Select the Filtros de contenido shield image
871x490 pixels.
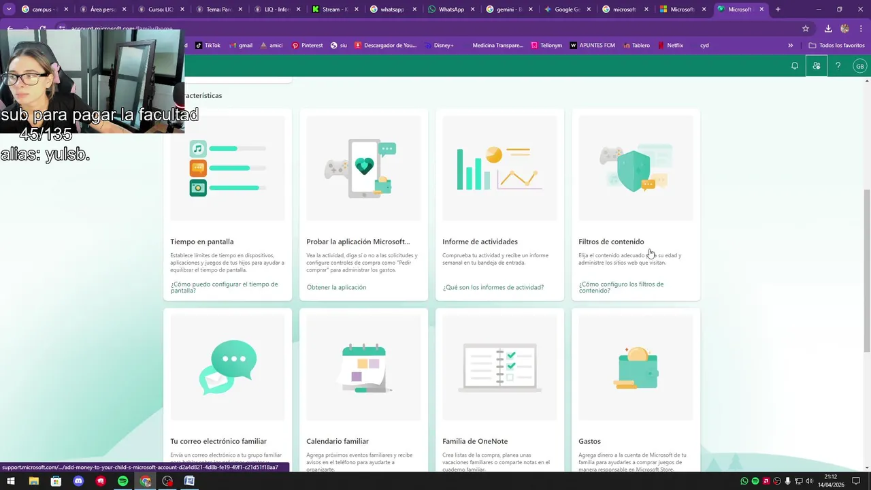click(636, 168)
